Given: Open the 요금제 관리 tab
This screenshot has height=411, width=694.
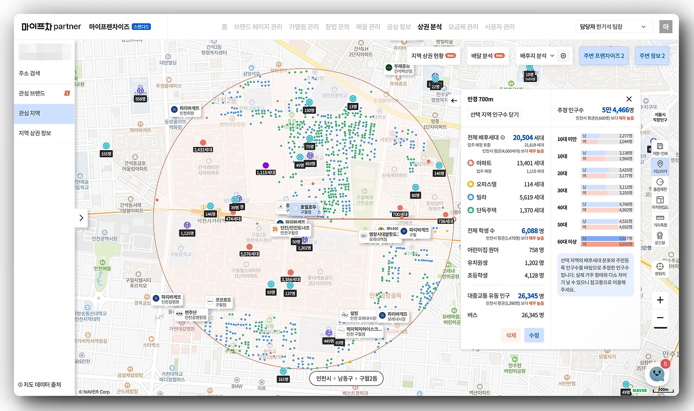Looking at the screenshot, I should [x=464, y=27].
